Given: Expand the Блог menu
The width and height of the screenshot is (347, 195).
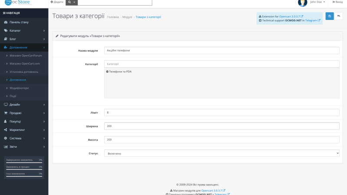Looking at the screenshot, I should coord(24,39).
